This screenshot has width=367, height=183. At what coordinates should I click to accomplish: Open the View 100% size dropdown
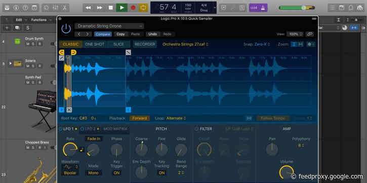click(295, 34)
